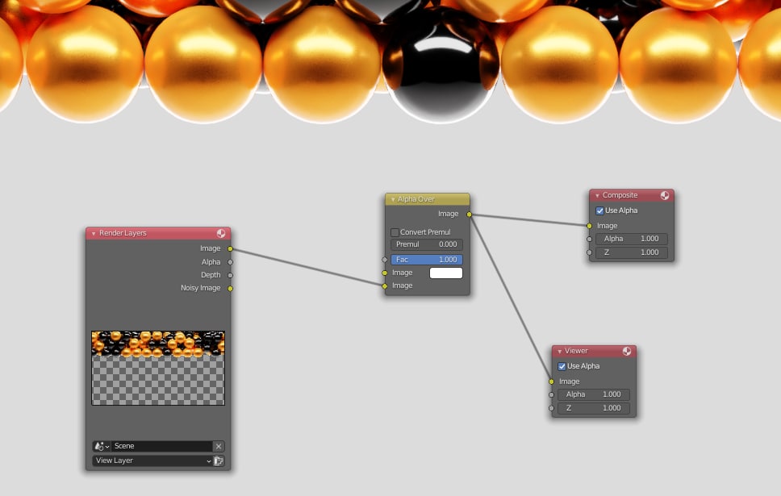Click the Render Layers preview thumbnail
781x496 pixels.
[158, 368]
